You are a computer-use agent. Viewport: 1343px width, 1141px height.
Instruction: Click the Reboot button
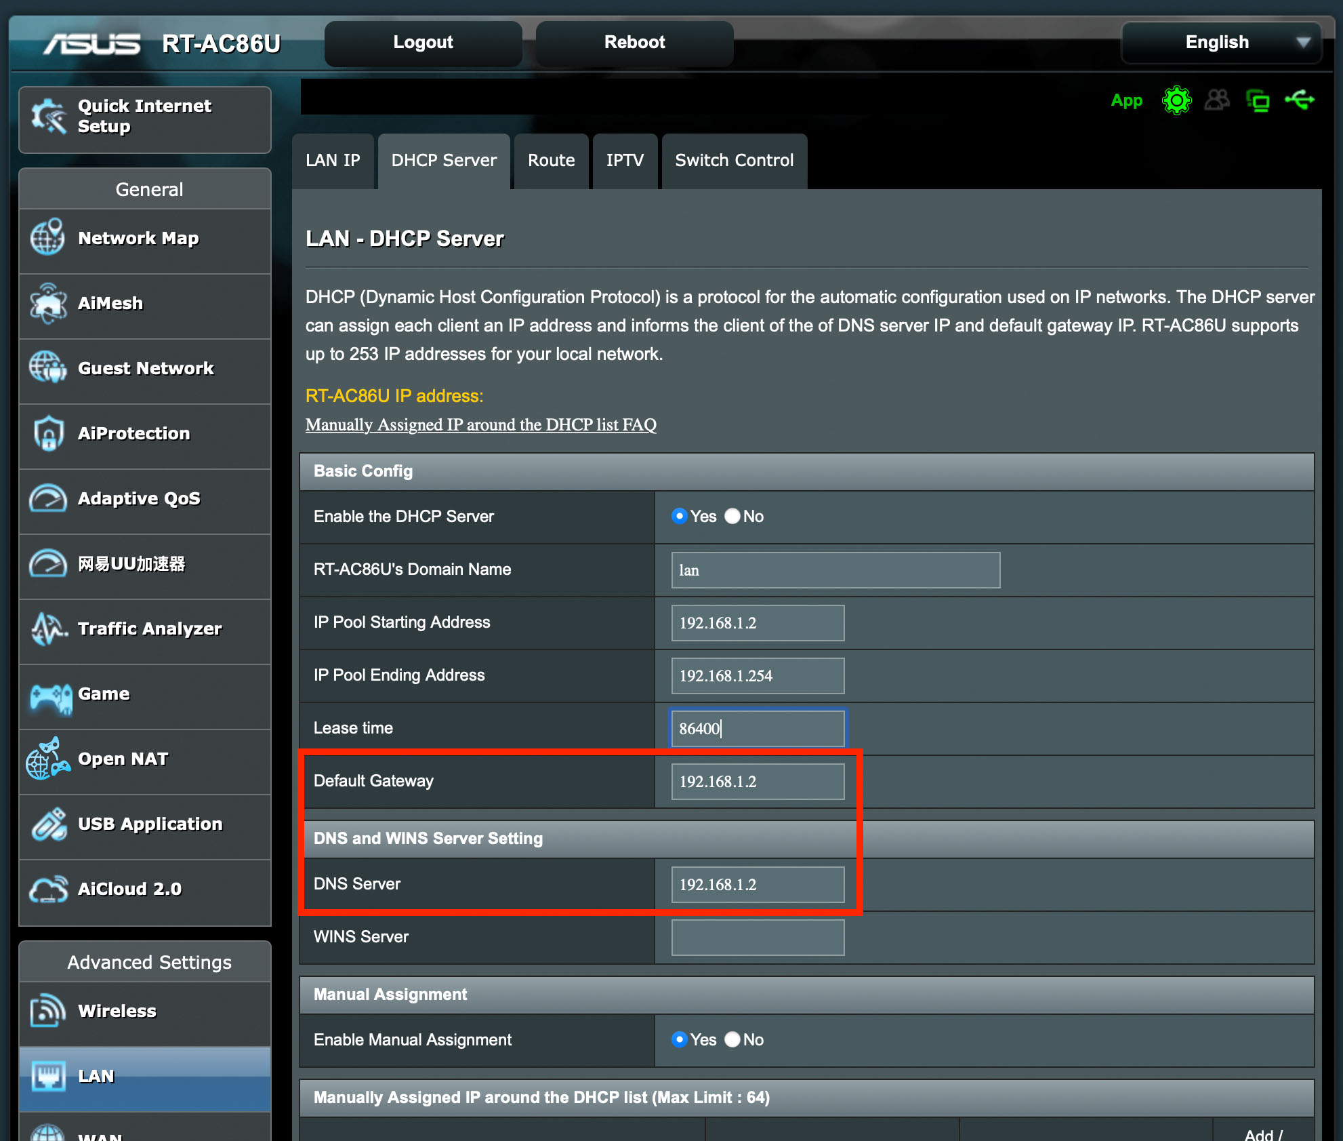pyautogui.click(x=634, y=43)
